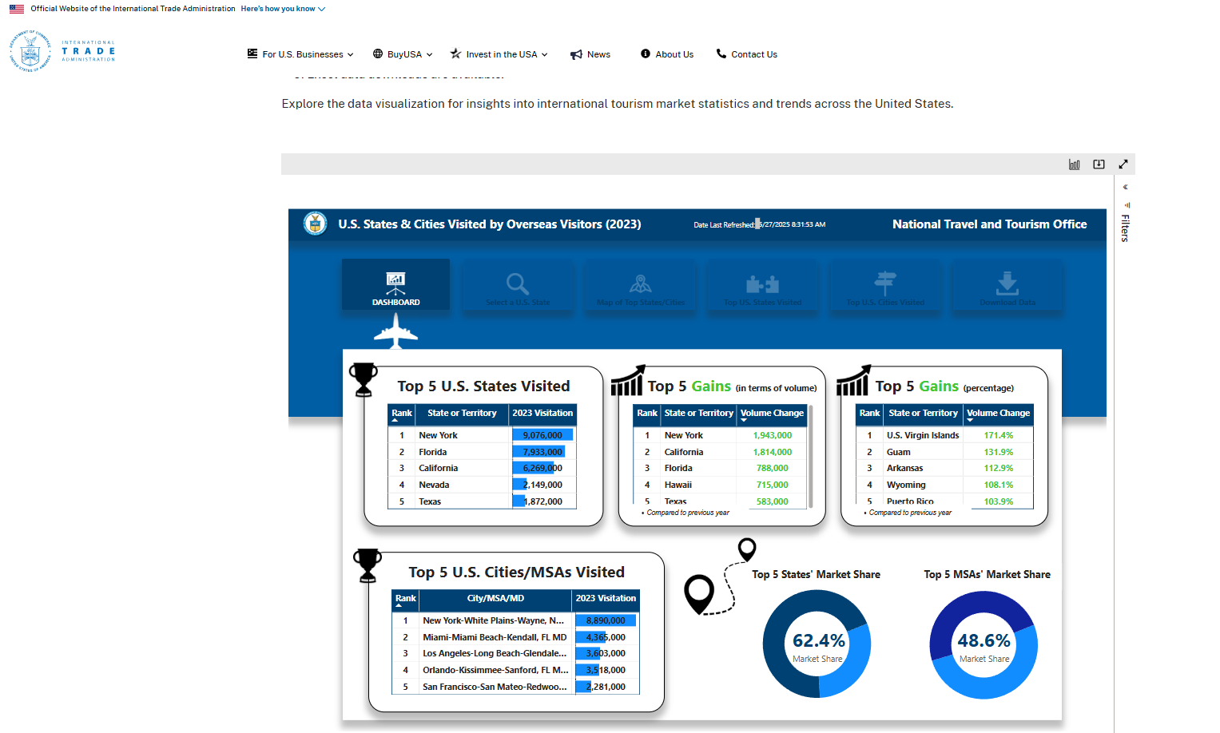The height and width of the screenshot is (733, 1220).
Task: Open the News menu item
Action: point(590,54)
